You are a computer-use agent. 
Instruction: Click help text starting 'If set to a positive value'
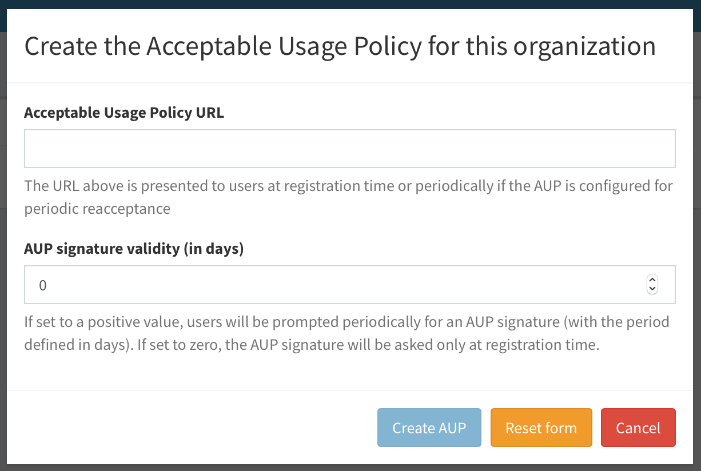[x=346, y=322]
